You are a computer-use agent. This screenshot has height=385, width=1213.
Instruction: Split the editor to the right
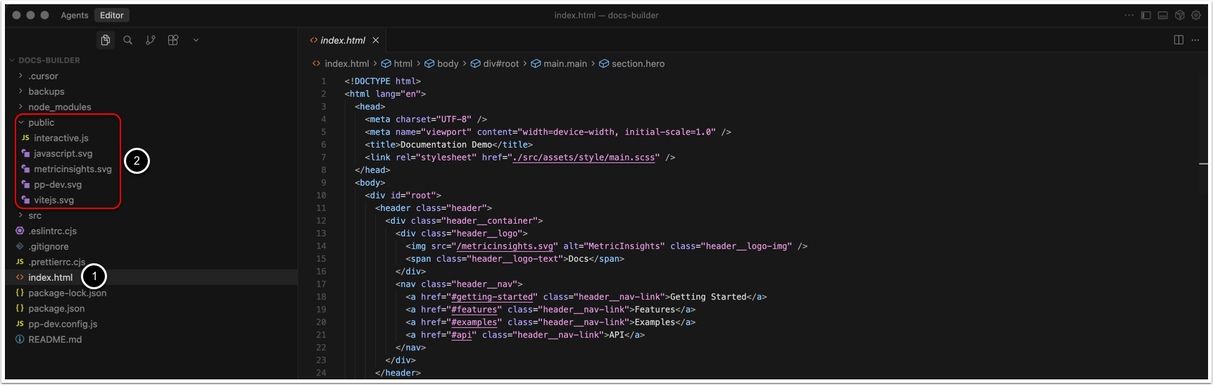[x=1179, y=40]
